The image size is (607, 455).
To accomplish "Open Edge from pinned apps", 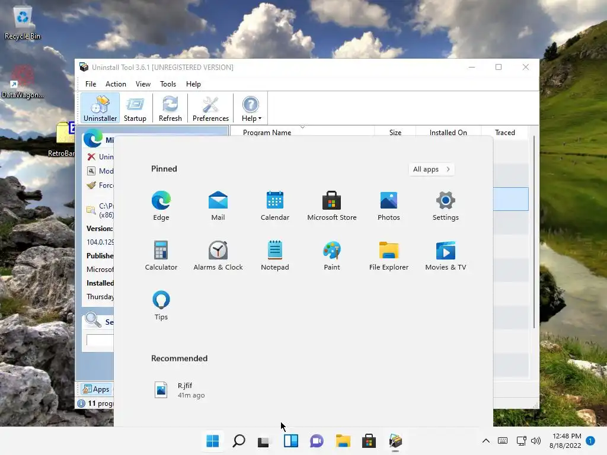I will point(161,206).
